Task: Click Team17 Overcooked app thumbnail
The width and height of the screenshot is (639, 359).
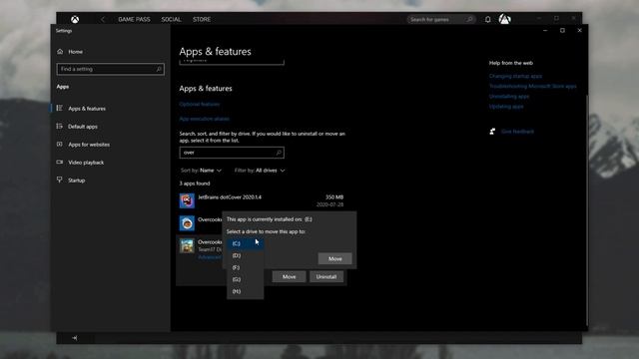Action: [x=187, y=246]
